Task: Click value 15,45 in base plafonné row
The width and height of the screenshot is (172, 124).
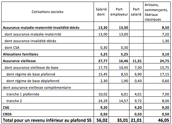Action: click(103, 74)
